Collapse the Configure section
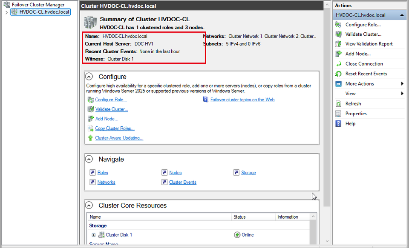The width and height of the screenshot is (409, 248). click(x=89, y=77)
